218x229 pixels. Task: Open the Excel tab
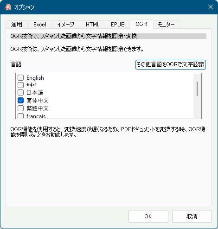(40, 25)
